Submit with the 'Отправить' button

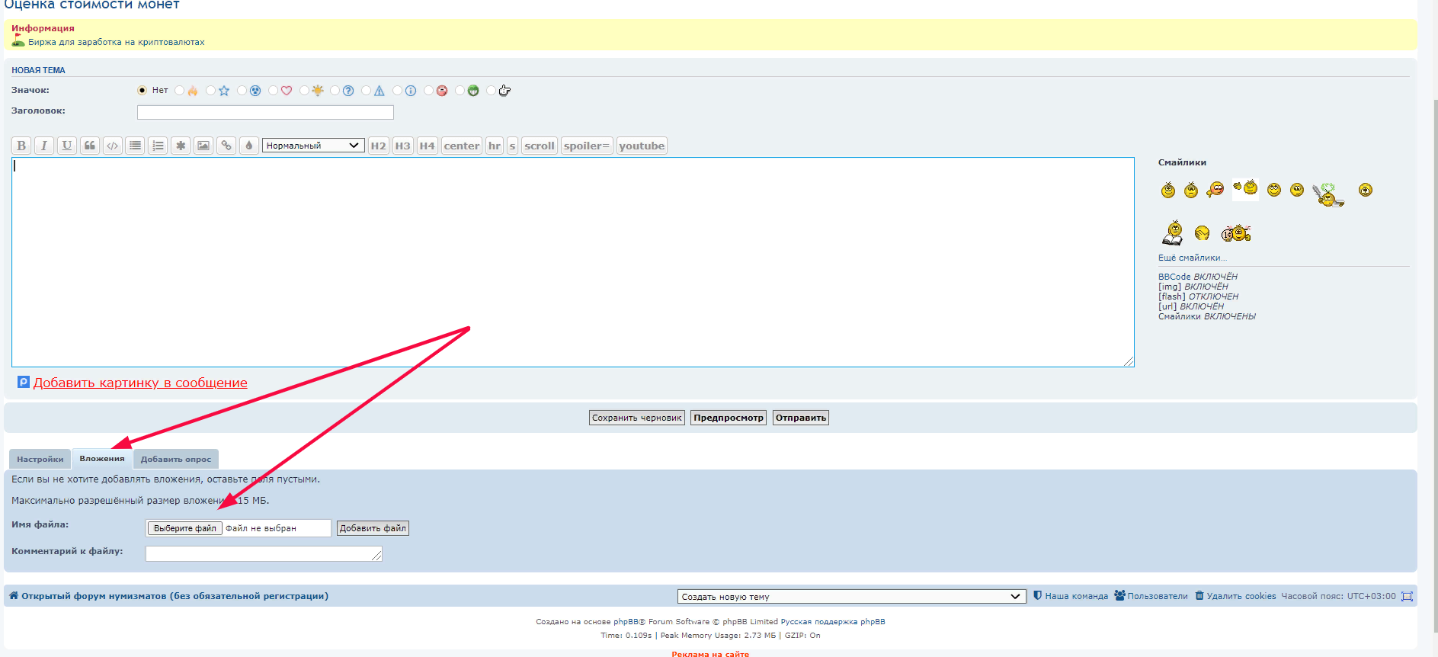click(x=801, y=418)
